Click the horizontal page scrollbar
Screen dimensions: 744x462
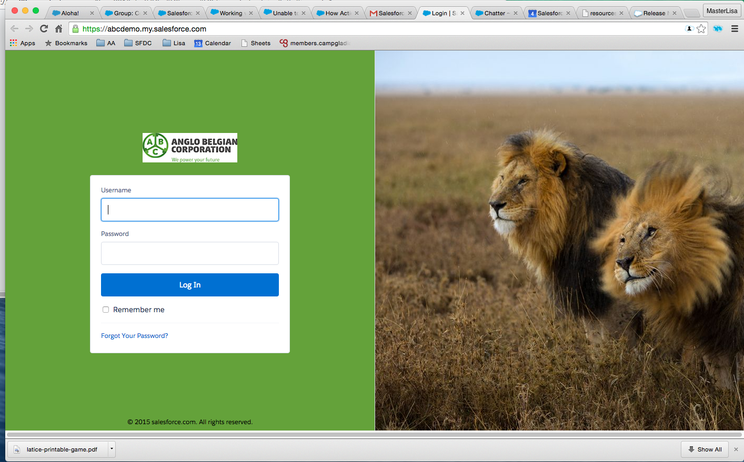374,435
